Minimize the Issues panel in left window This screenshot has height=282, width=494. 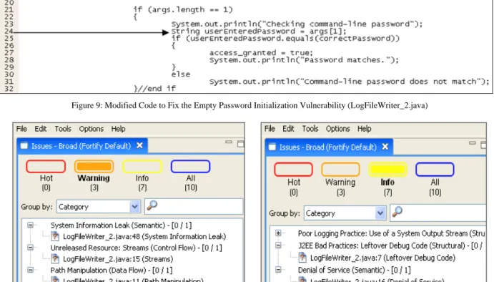tap(229, 142)
